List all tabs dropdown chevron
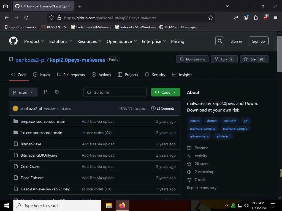The image size is (282, 211). click(x=227, y=6)
